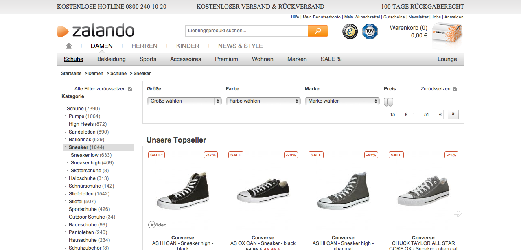This screenshot has height=250, width=521.
Task: Open the SALE % menu item
Action: (331, 59)
